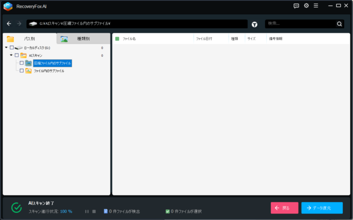Check the ローカルディスク (G:) checkbox
Screen dimensions: 353x220
pyautogui.click(x=12, y=48)
